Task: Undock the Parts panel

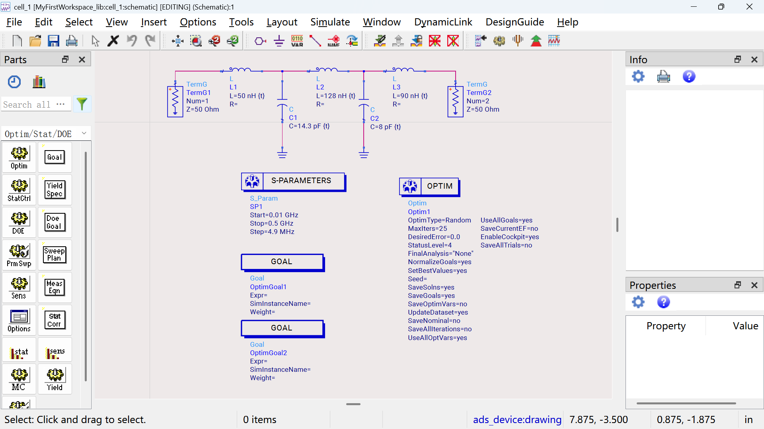Action: [x=65, y=60]
